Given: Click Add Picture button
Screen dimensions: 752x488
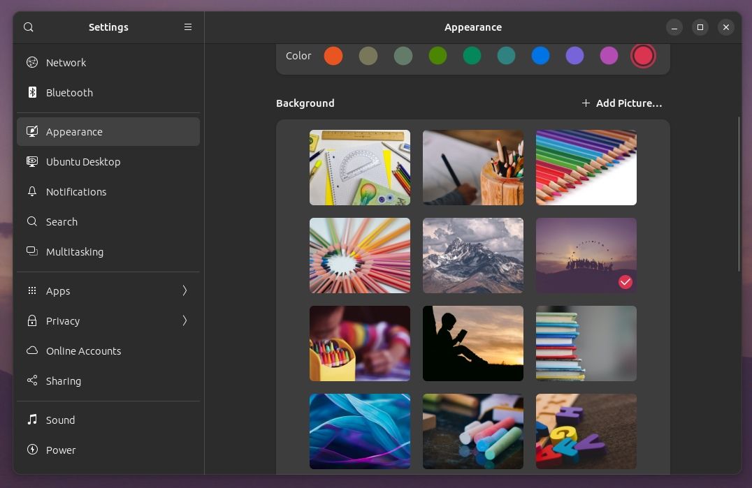Looking at the screenshot, I should pos(621,103).
